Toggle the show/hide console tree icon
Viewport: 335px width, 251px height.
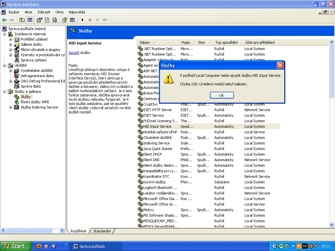coord(29,20)
